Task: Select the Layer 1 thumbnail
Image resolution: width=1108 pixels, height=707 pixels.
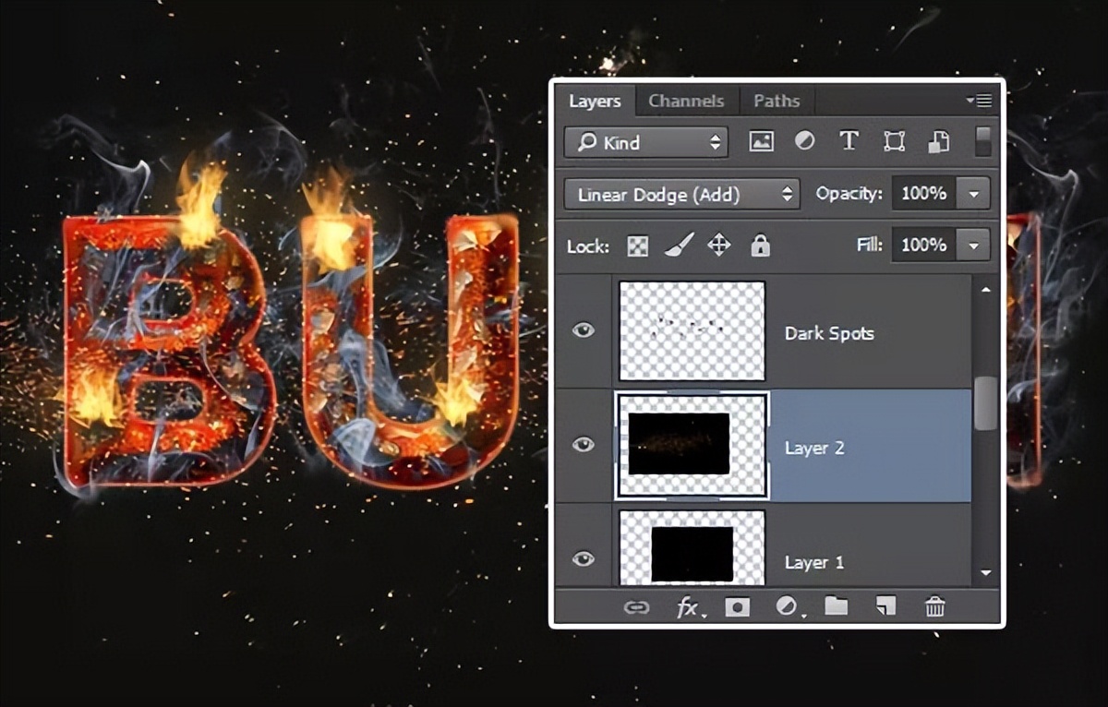Action: point(692,547)
